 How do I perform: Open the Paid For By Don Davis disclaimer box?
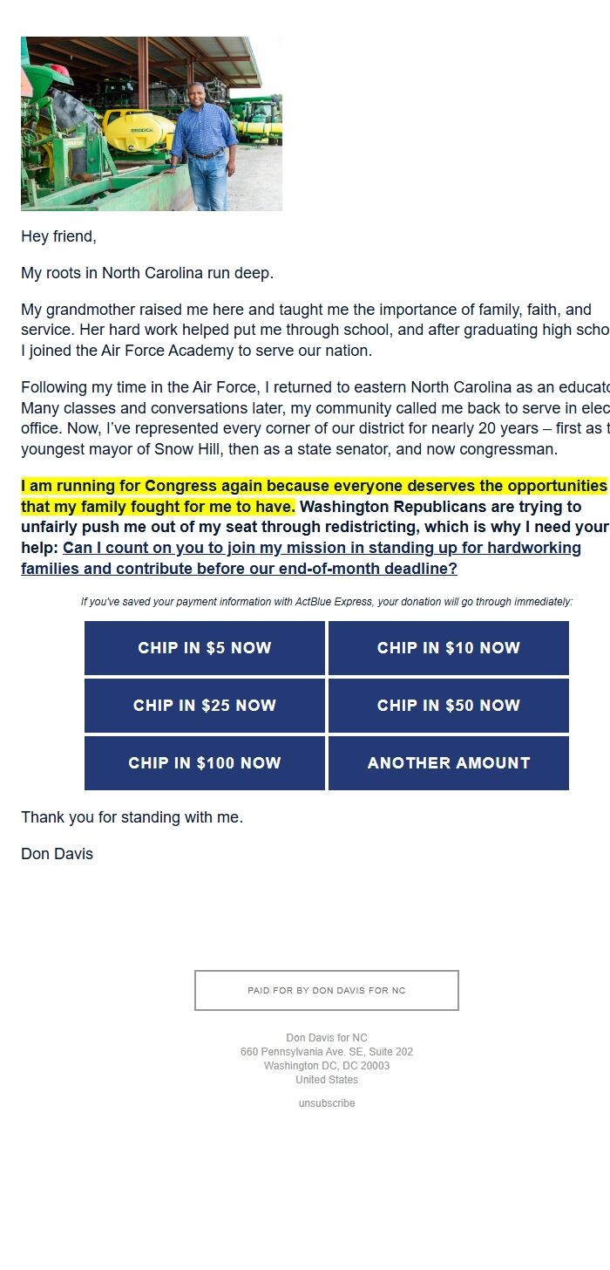pos(326,990)
